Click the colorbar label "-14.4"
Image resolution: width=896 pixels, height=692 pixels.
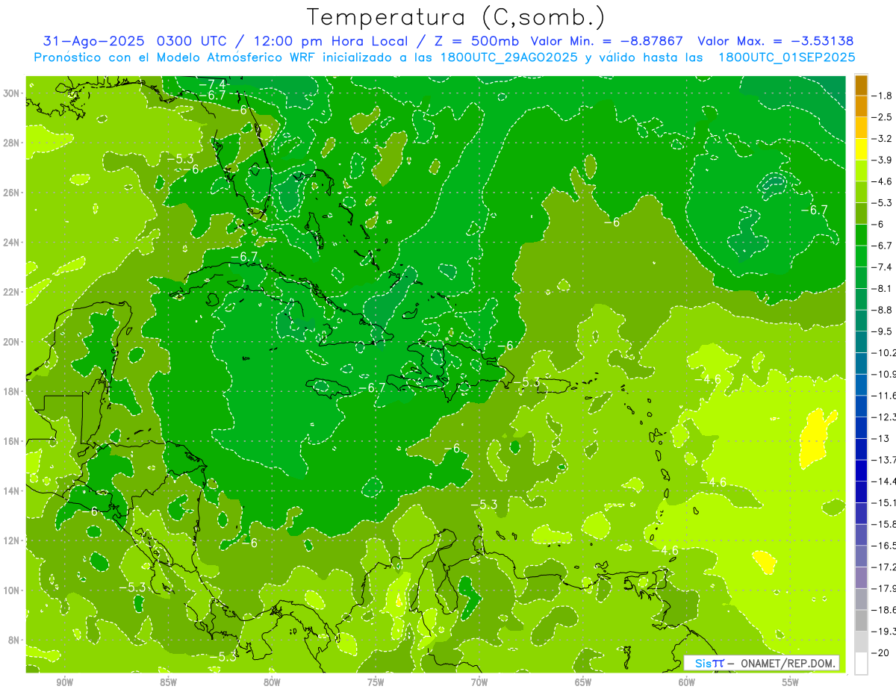[x=883, y=481]
